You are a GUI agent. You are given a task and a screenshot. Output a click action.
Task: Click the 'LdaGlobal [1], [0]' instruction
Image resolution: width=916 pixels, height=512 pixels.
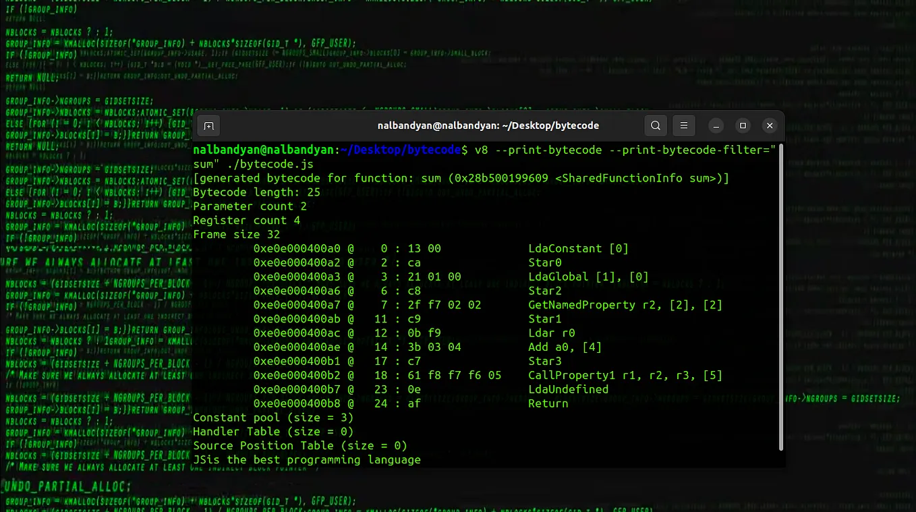[x=588, y=277]
